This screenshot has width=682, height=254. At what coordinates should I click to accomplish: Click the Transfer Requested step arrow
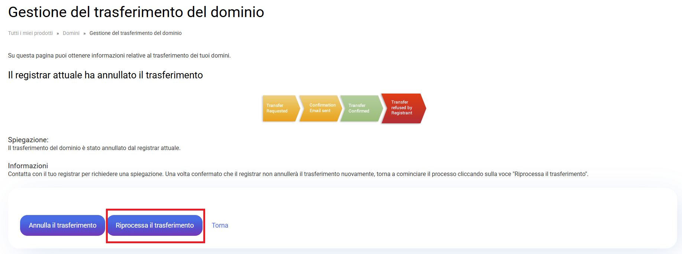[x=279, y=108]
